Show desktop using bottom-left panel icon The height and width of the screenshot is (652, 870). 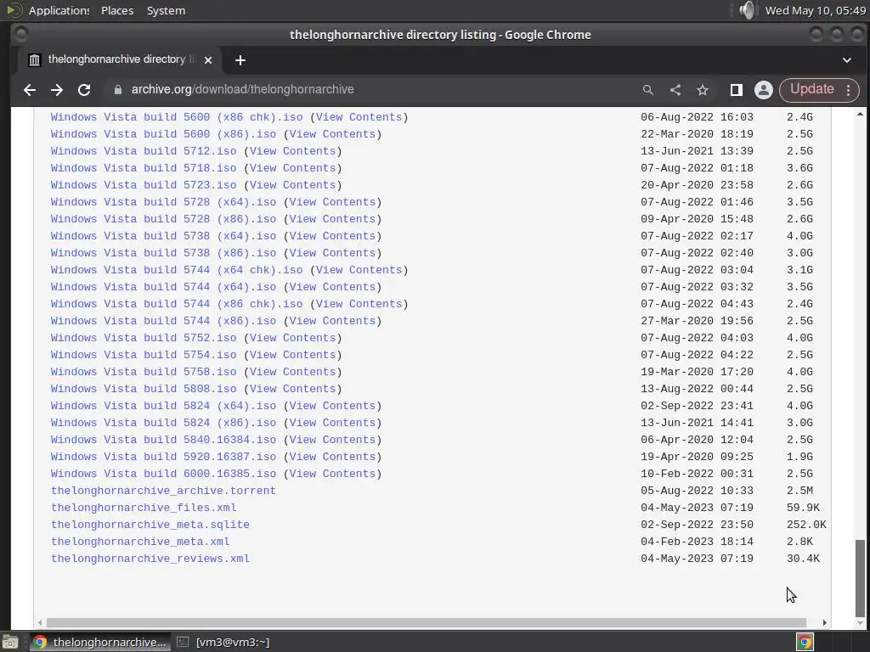pos(10,642)
